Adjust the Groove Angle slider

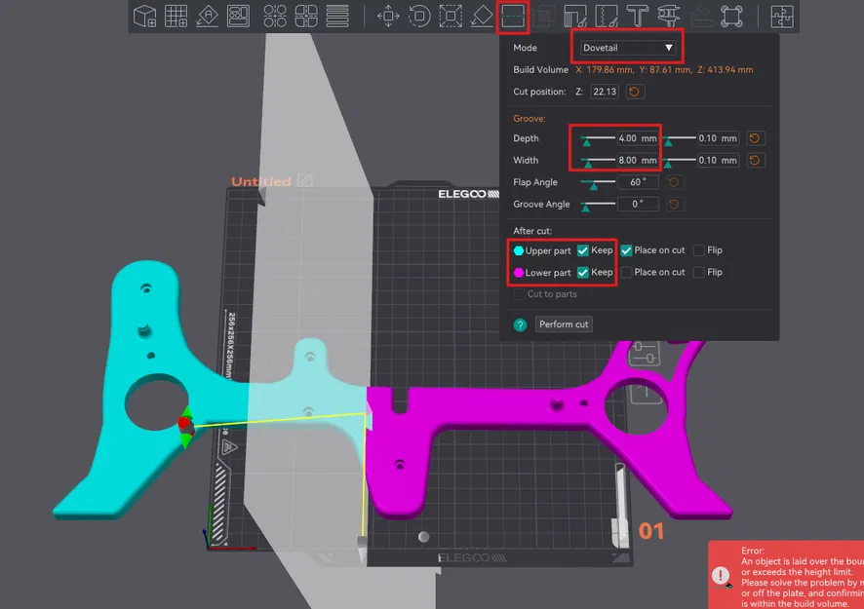[598, 206]
